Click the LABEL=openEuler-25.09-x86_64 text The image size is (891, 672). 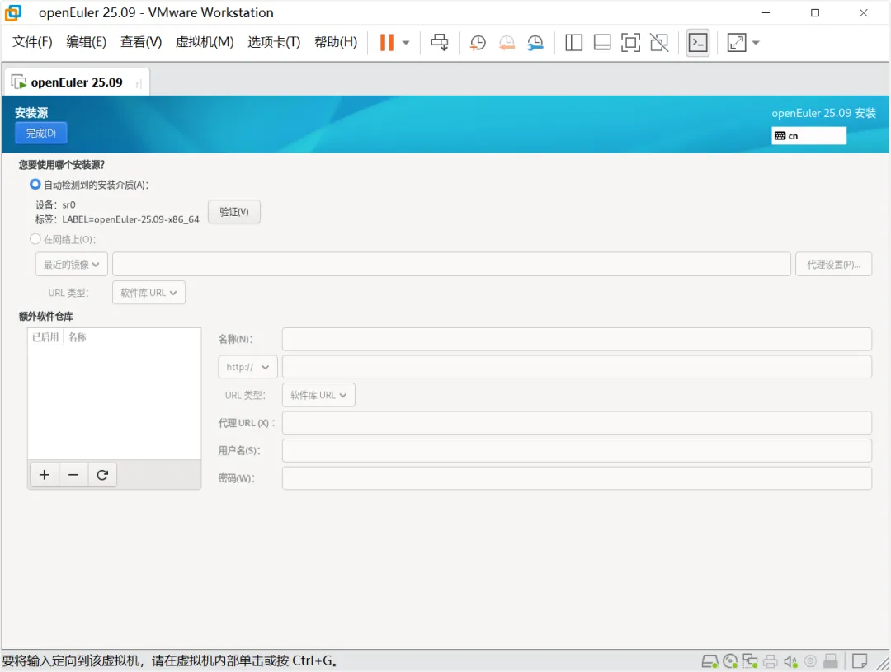(x=130, y=219)
